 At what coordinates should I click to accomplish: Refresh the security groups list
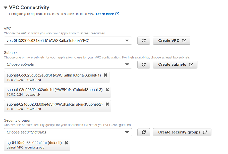tap(144, 132)
